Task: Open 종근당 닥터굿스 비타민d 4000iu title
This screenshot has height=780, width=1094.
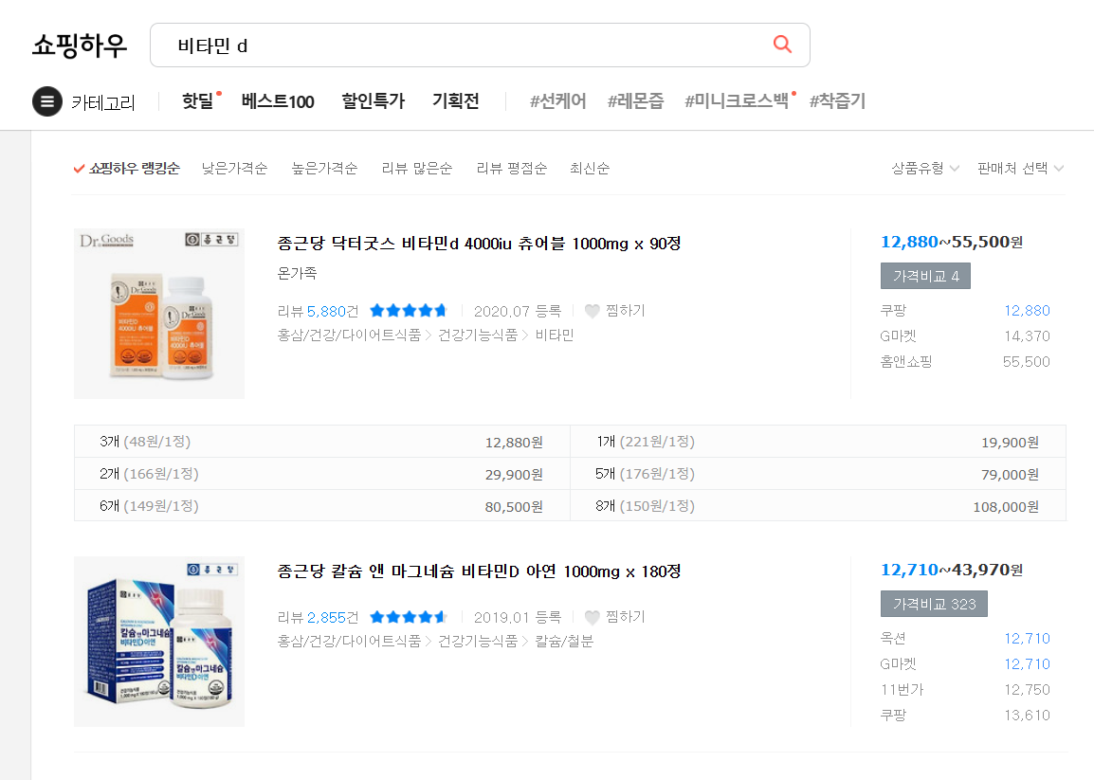Action: tap(479, 244)
